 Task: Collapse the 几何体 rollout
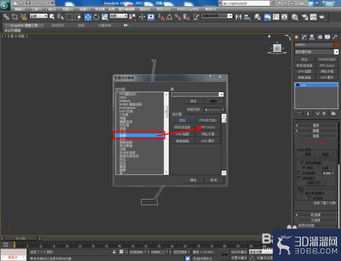click(x=315, y=220)
